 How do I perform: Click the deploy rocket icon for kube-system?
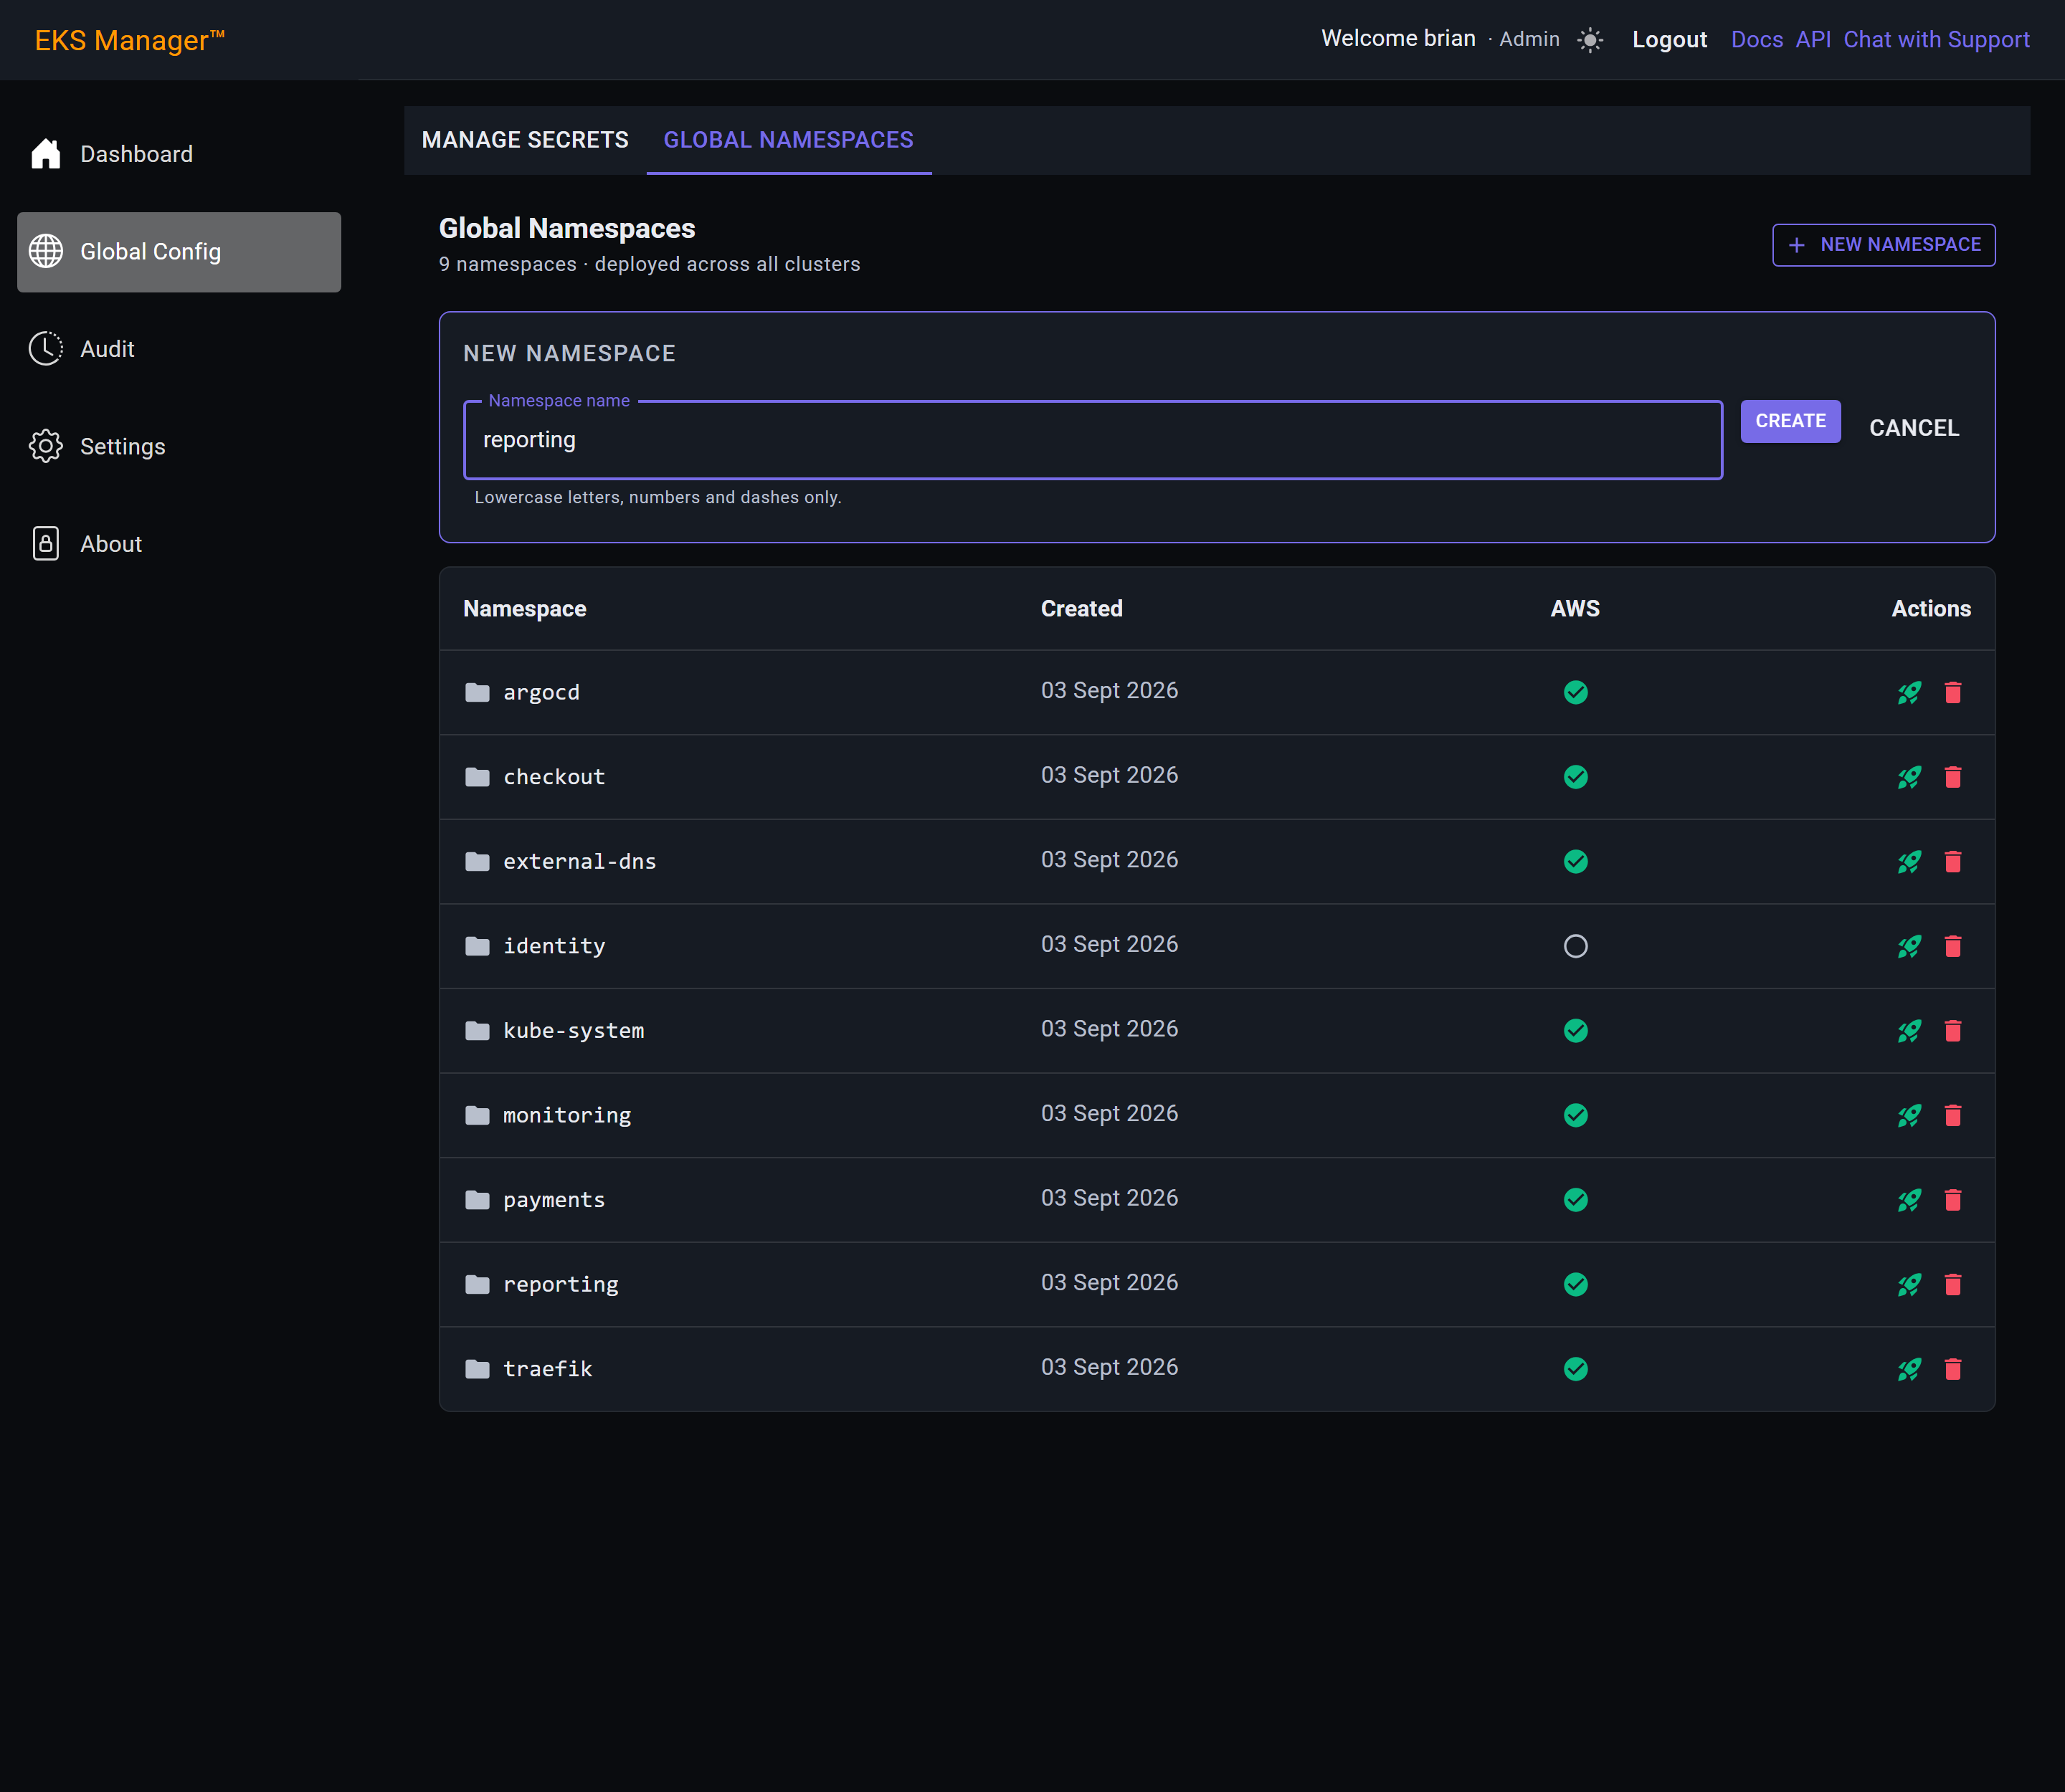pos(1909,1030)
